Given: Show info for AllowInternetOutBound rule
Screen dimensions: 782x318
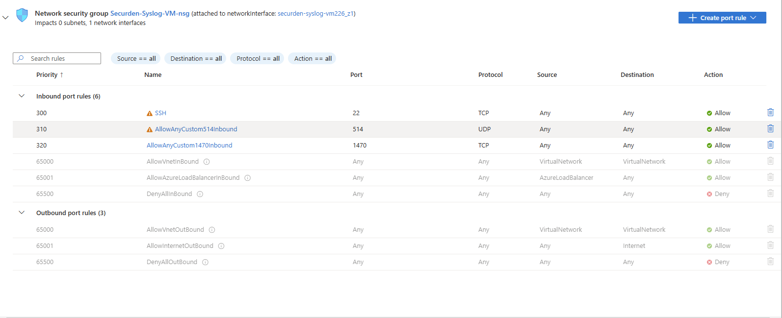Looking at the screenshot, I should click(x=221, y=246).
